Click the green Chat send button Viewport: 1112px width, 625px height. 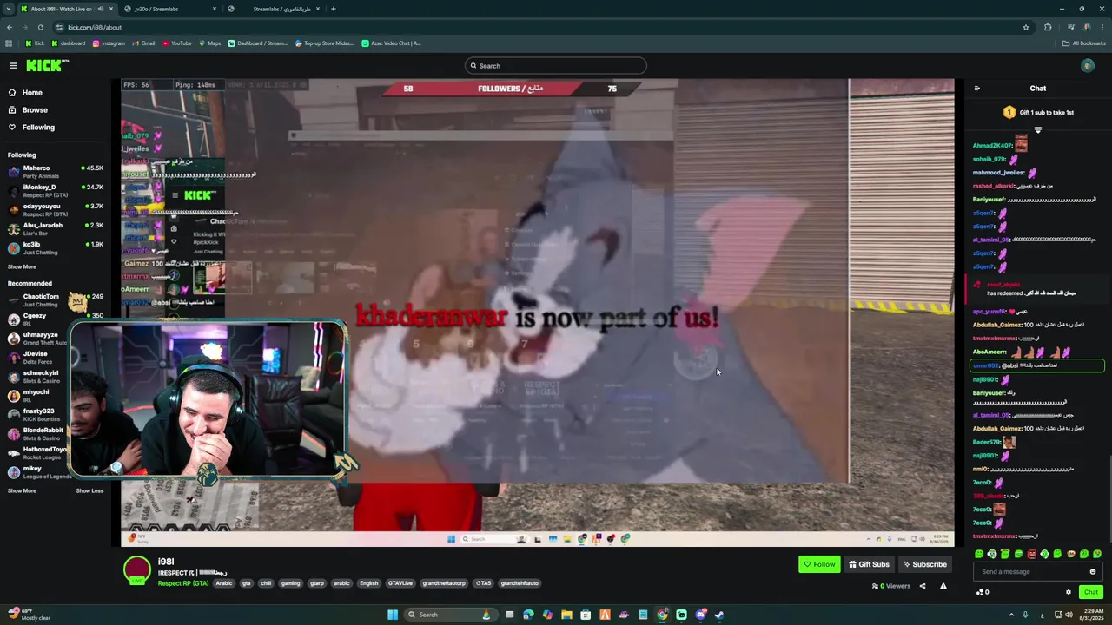pyautogui.click(x=1091, y=592)
